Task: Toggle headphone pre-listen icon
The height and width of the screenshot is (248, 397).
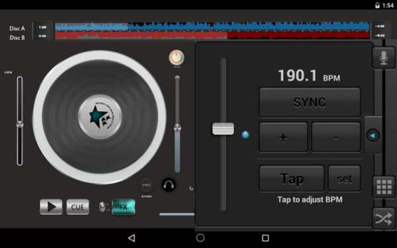Action: coord(168,185)
